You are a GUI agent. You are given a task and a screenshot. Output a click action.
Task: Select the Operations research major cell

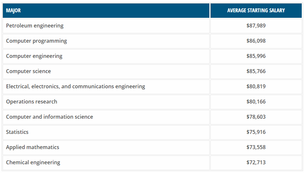[31, 102]
